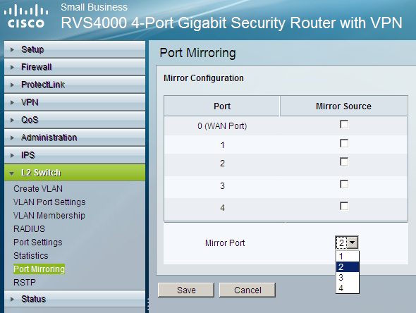The width and height of the screenshot is (416, 313).
Task: Expand the Status menu arrow
Action: 12,299
